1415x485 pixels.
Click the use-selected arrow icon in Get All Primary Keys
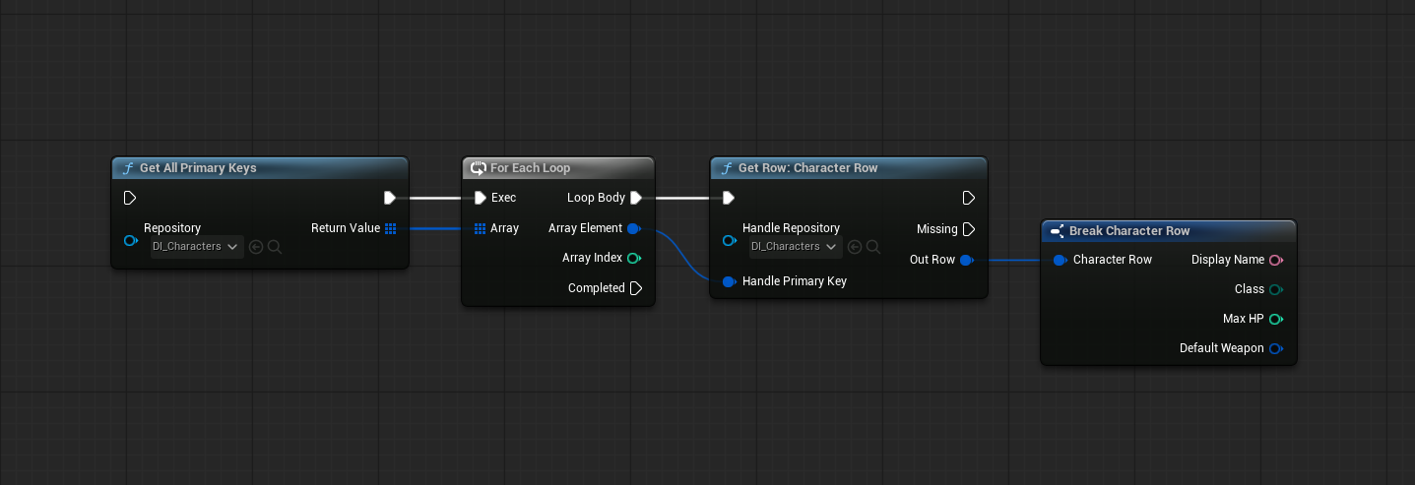(256, 247)
